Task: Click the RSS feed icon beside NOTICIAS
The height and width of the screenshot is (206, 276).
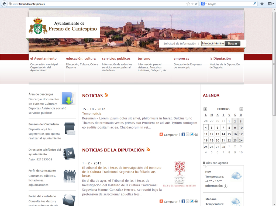Action: click(106, 95)
